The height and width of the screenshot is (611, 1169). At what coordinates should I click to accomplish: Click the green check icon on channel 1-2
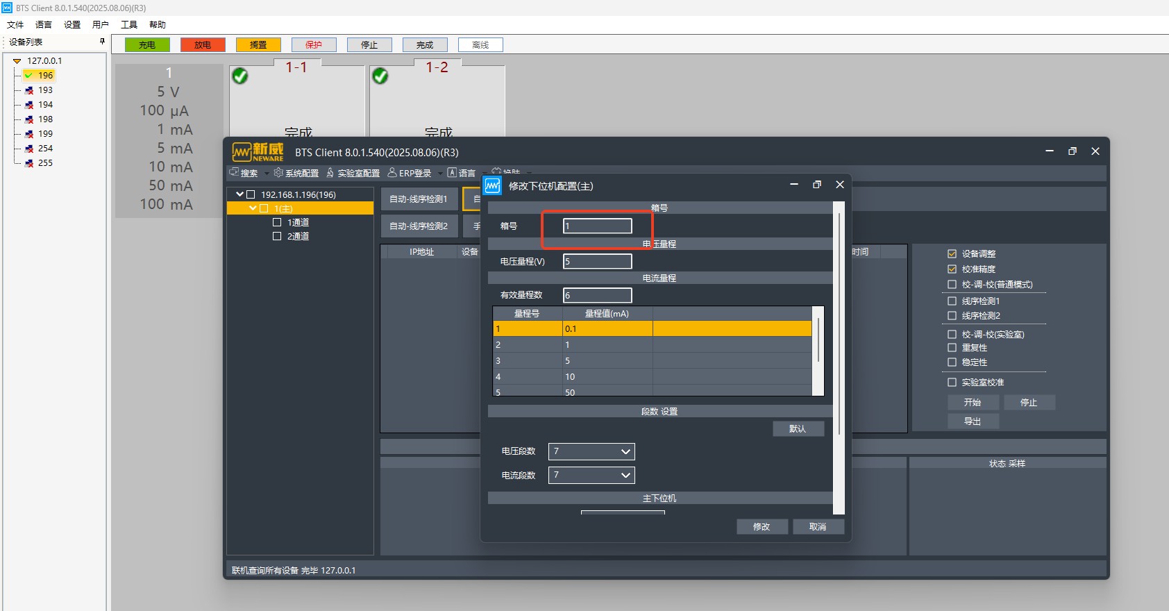point(380,76)
